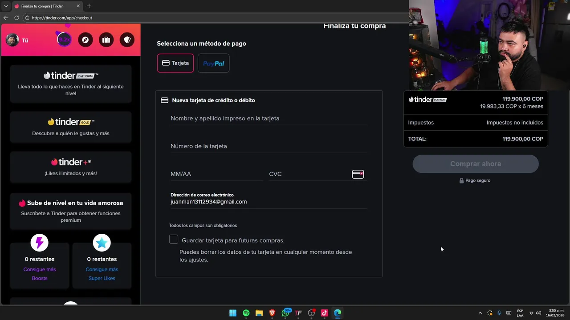The height and width of the screenshot is (320, 570).
Task: Click the CVC card hint icon
Action: coord(358,174)
